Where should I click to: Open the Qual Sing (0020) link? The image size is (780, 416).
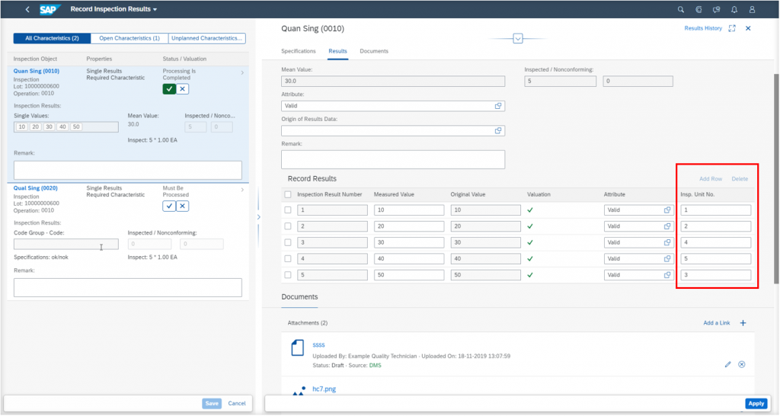tap(35, 188)
